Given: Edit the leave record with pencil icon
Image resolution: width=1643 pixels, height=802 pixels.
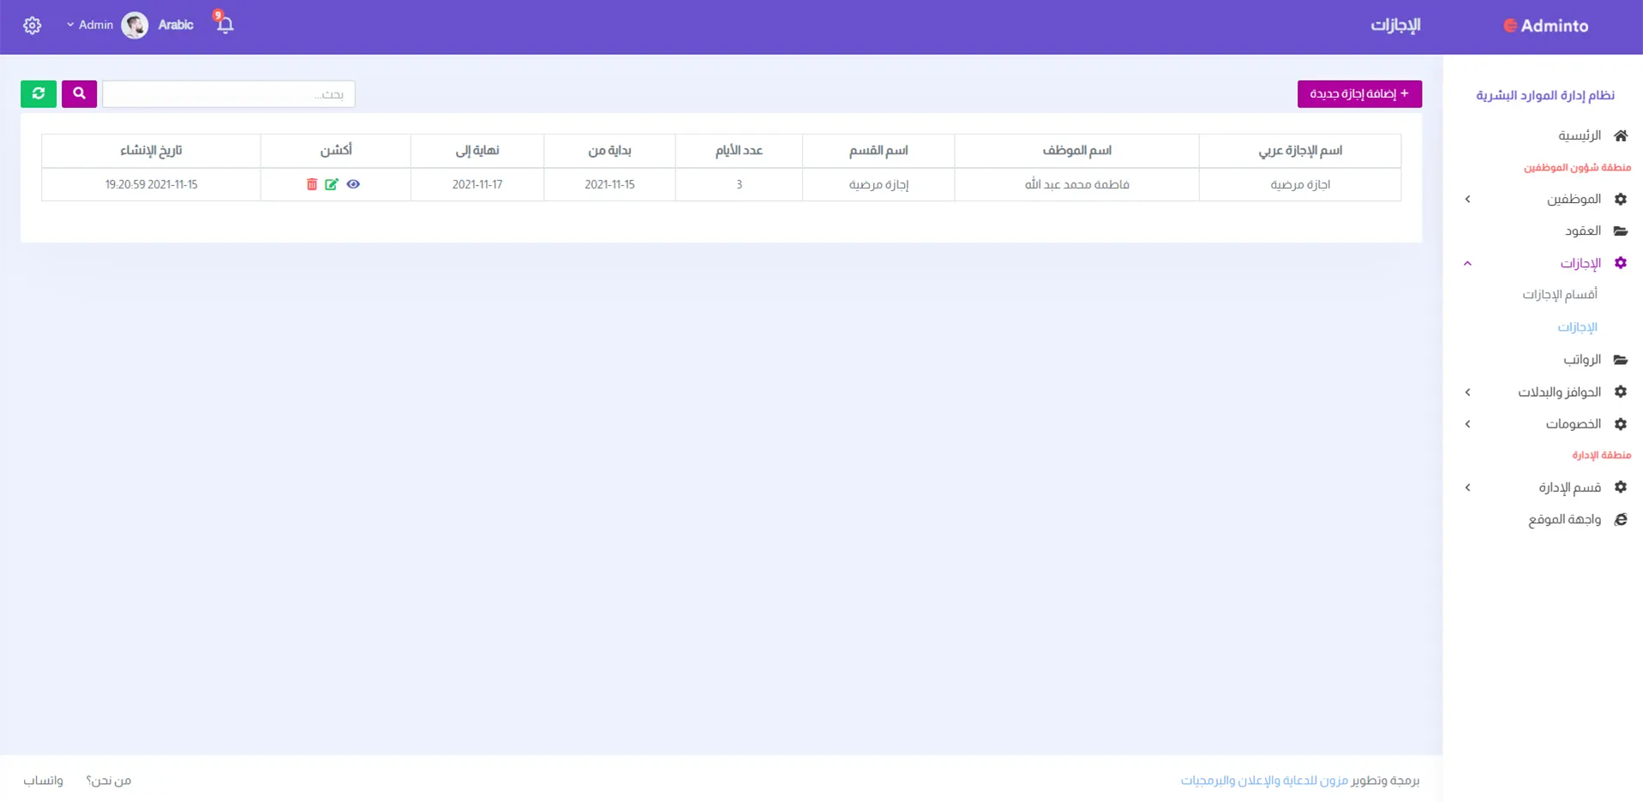Looking at the screenshot, I should (x=332, y=184).
